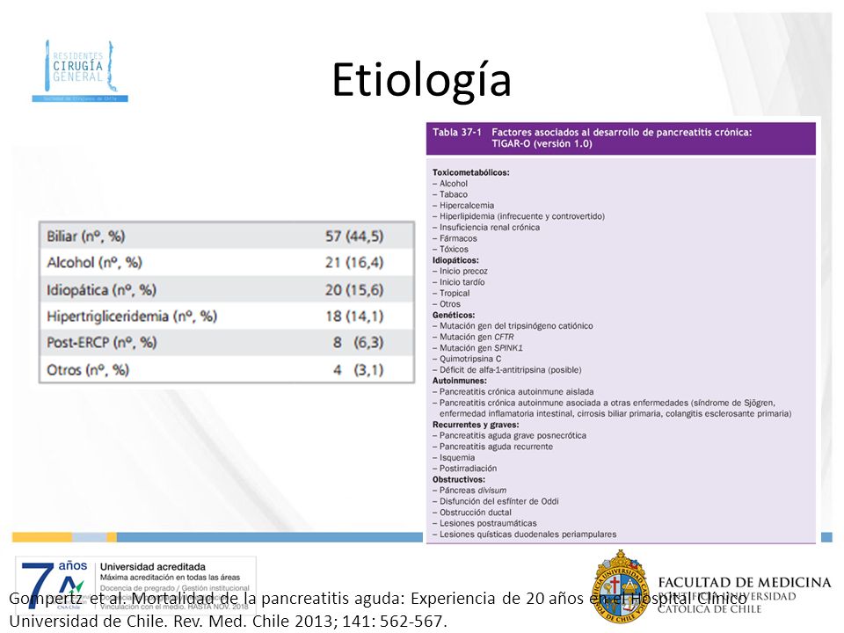Select the '– Inicio precoz' entry

point(460,272)
